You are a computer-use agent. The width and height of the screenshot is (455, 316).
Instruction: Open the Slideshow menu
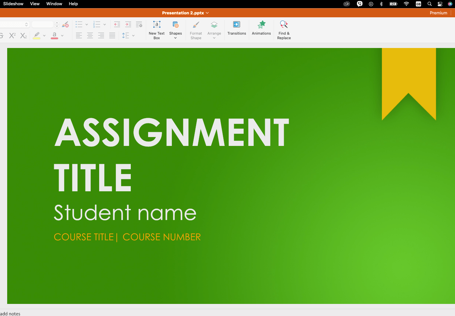13,4
